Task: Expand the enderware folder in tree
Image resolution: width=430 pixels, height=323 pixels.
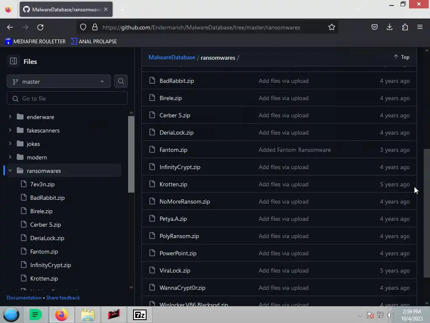Action: (10, 117)
